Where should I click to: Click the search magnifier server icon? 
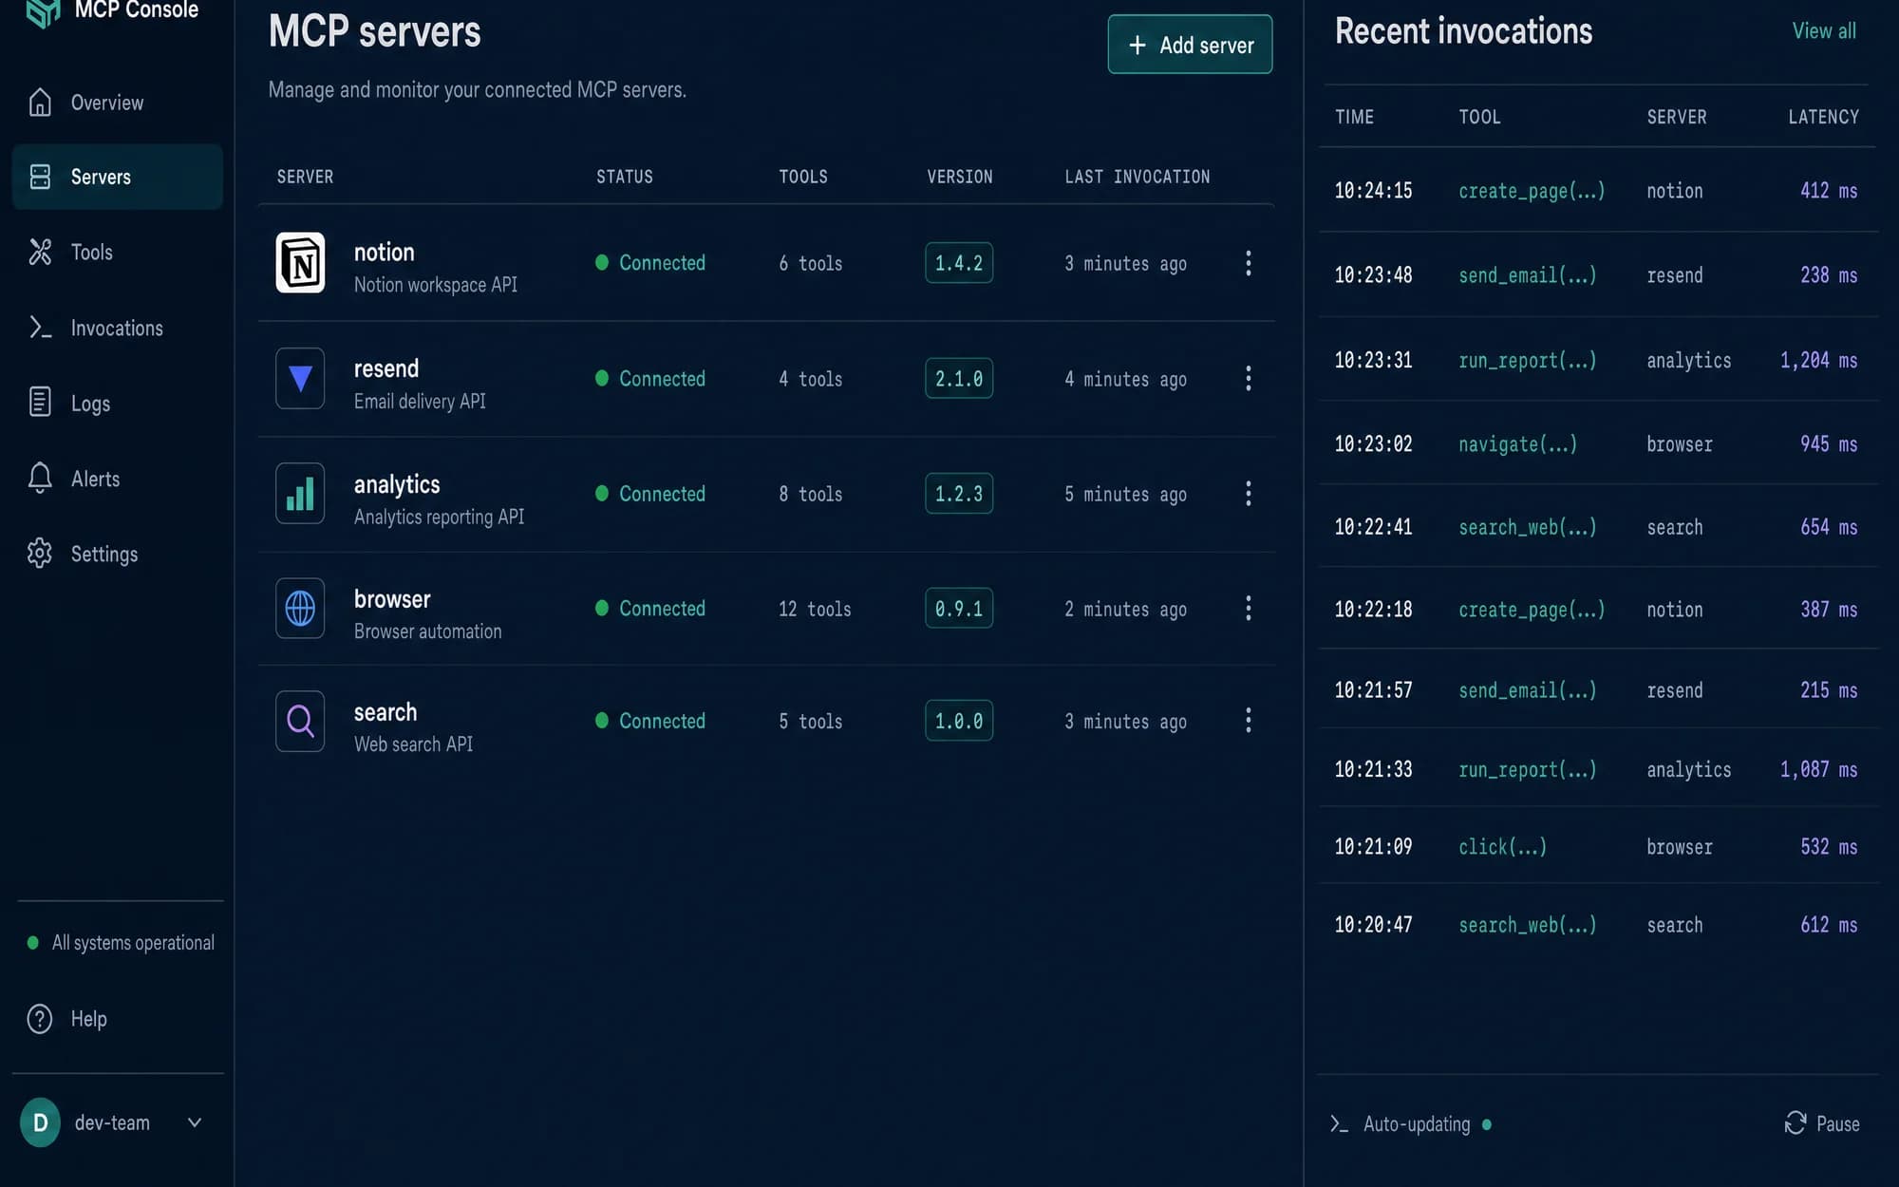point(300,722)
